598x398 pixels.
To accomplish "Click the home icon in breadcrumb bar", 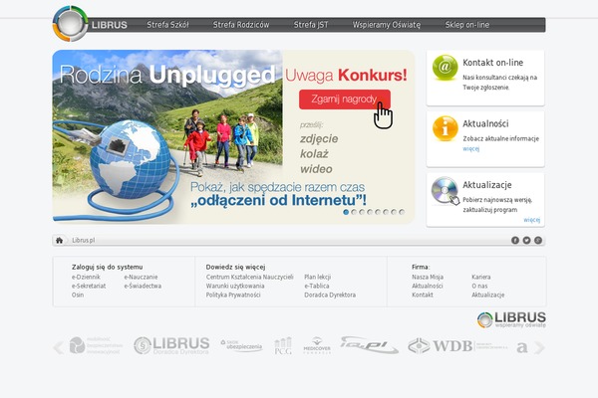I will coord(59,241).
